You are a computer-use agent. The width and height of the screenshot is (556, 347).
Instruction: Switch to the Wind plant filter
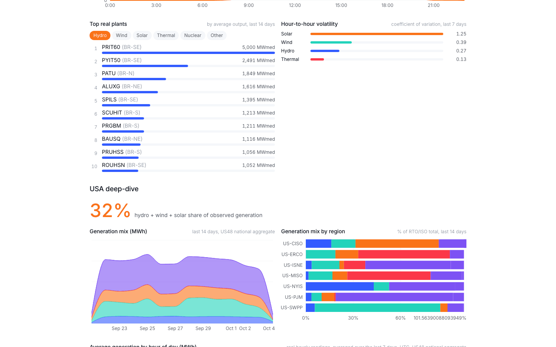[122, 35]
